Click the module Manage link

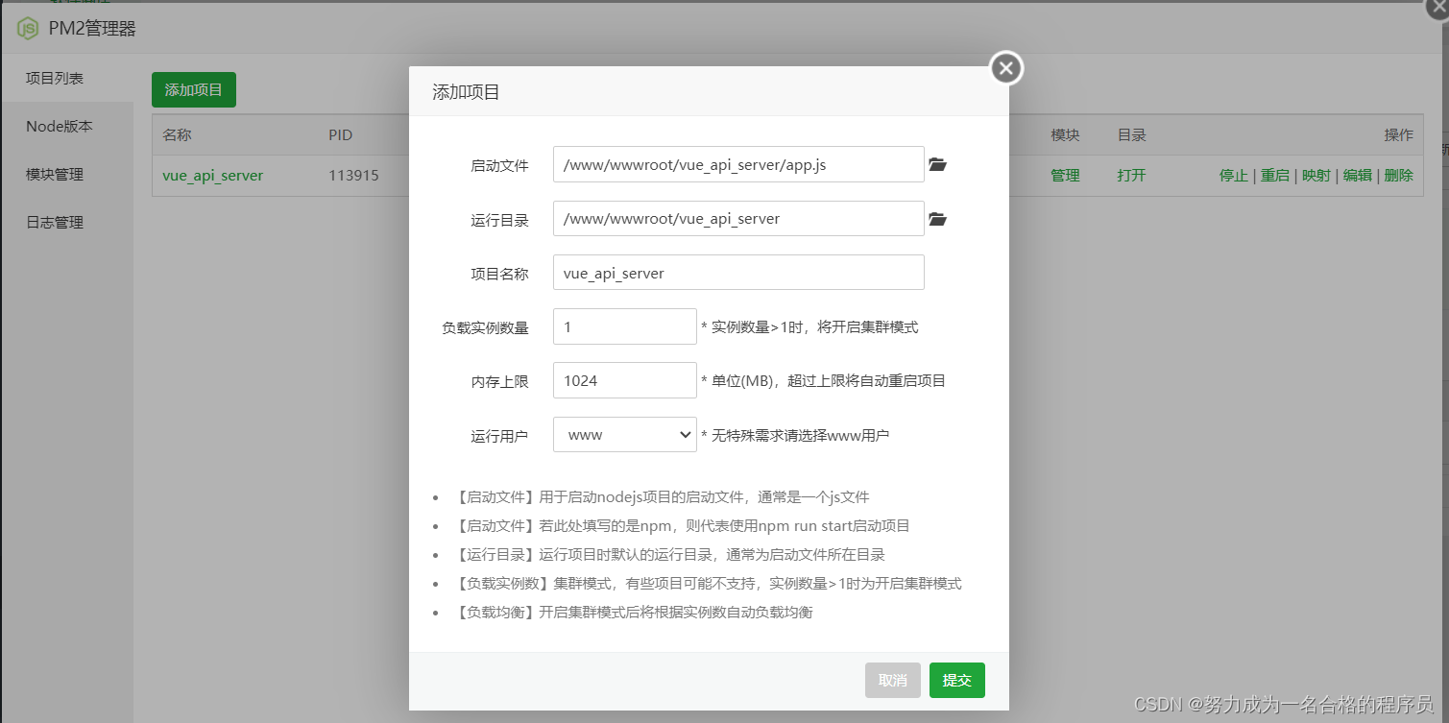[1065, 176]
